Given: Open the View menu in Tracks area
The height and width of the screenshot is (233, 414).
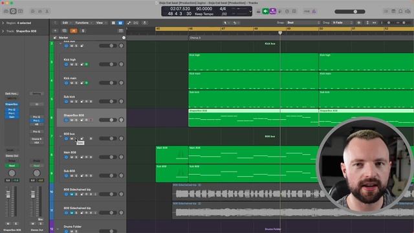Looking at the screenshot, I should pyautogui.click(x=101, y=23).
